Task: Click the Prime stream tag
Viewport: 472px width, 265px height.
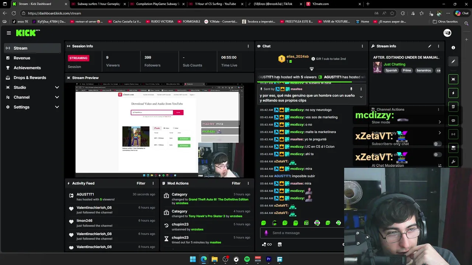Action: 407,70
